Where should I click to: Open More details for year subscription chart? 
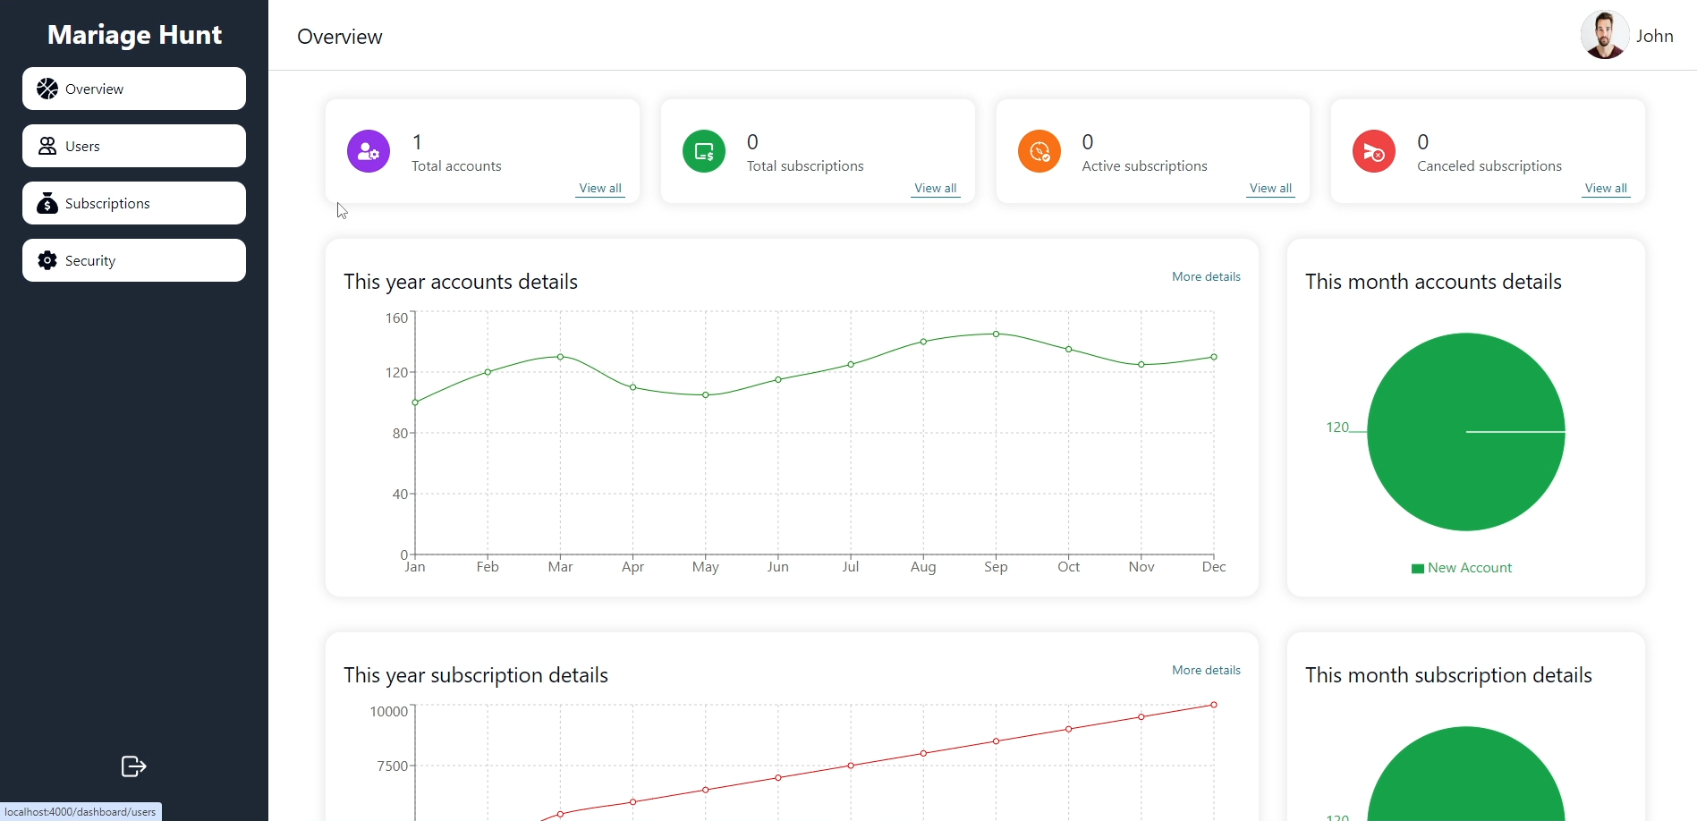click(1206, 670)
